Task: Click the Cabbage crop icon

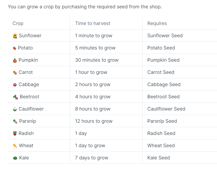Action: click(x=15, y=85)
